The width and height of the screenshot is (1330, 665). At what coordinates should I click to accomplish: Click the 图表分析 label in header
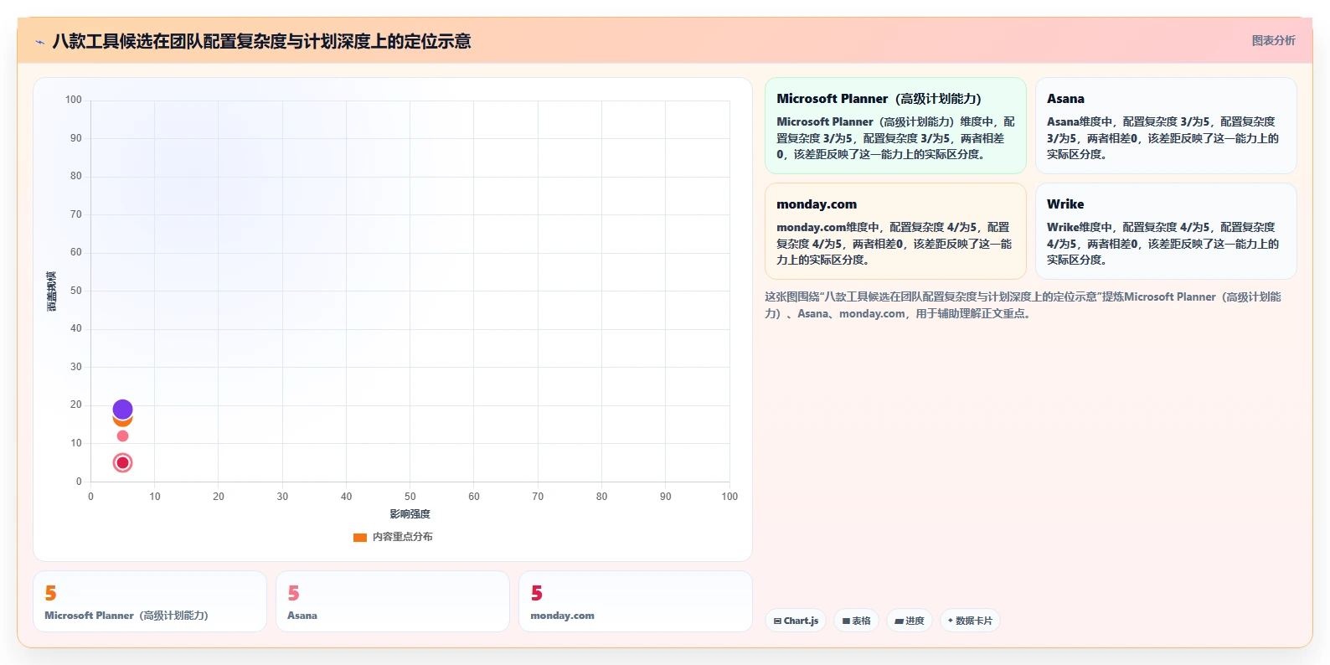coord(1273,40)
